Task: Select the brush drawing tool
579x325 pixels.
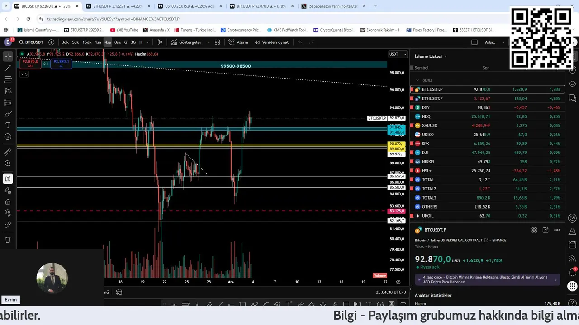Action: 8,114
